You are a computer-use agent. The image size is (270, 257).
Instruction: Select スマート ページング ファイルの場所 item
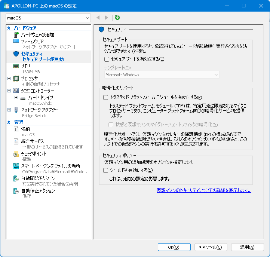pos(50,166)
